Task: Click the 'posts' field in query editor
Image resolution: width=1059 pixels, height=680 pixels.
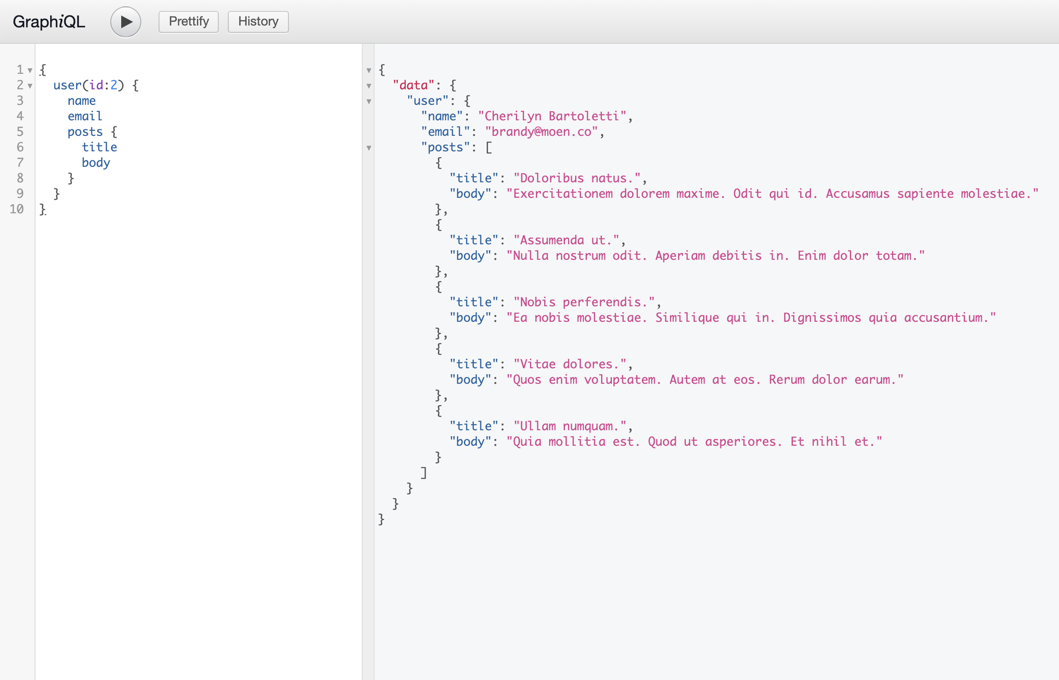Action: (85, 132)
